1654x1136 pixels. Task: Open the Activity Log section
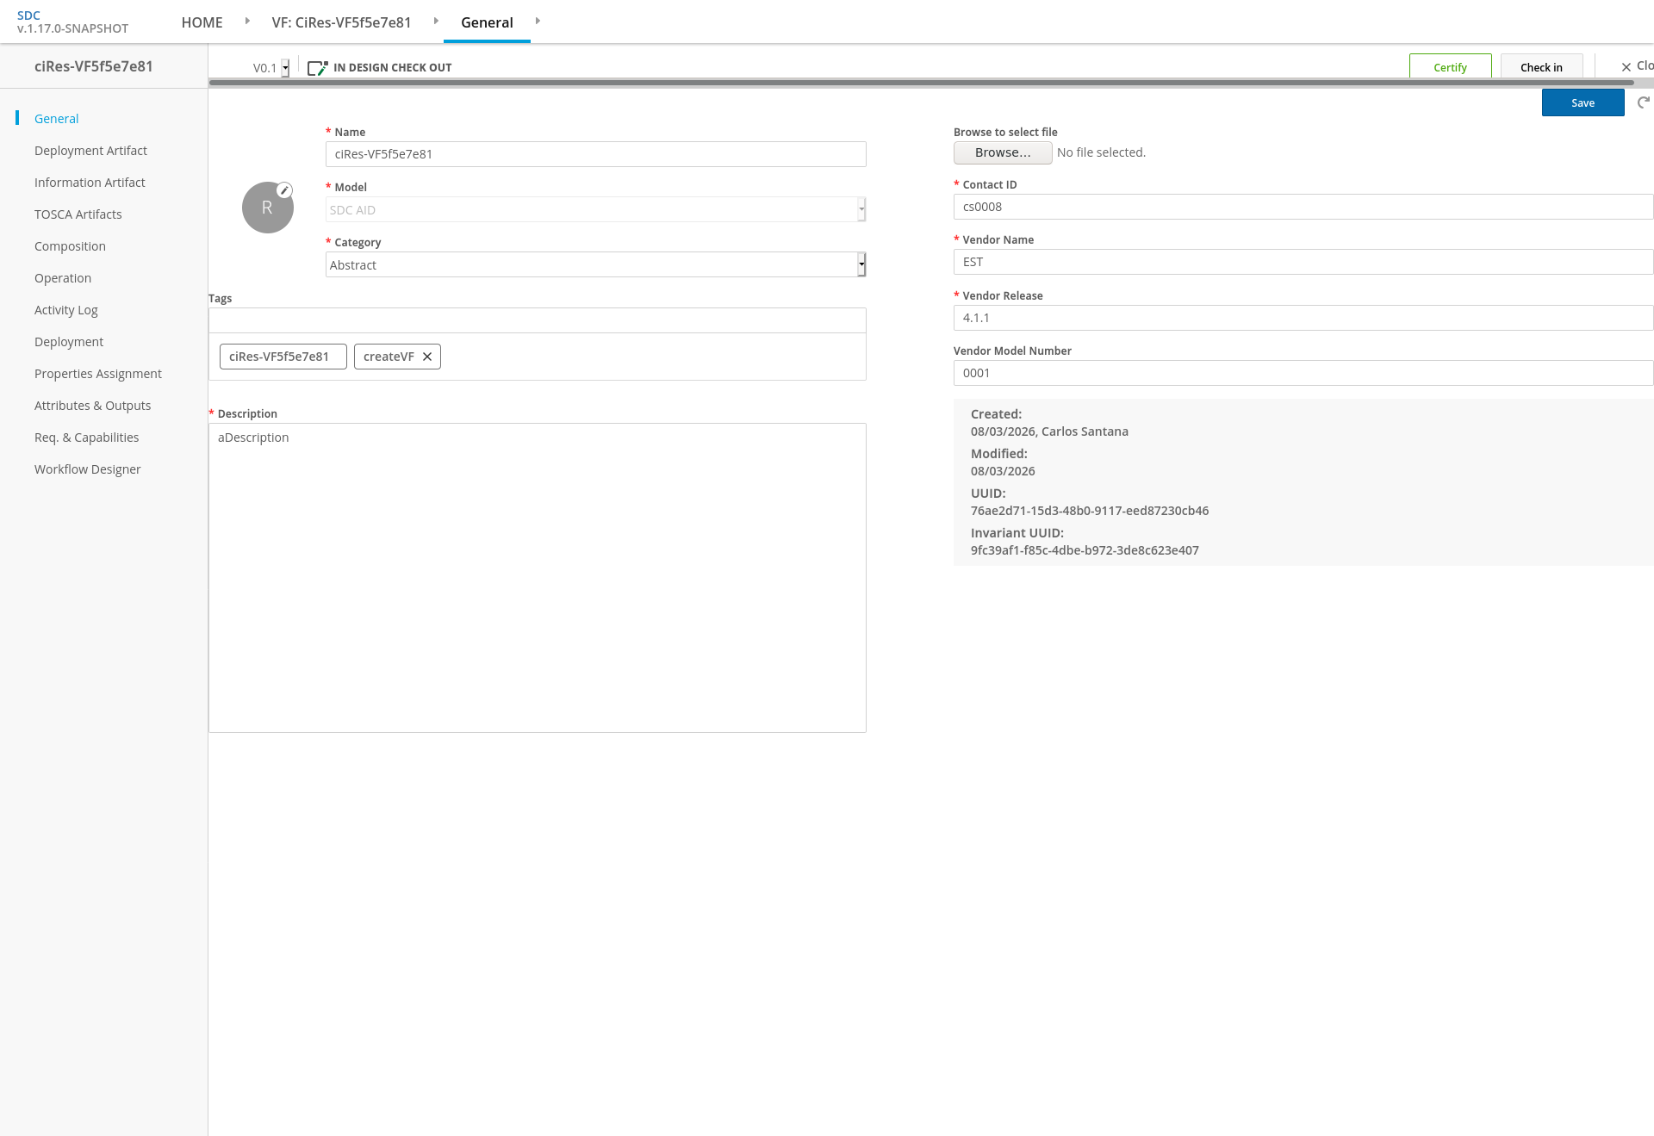(66, 310)
